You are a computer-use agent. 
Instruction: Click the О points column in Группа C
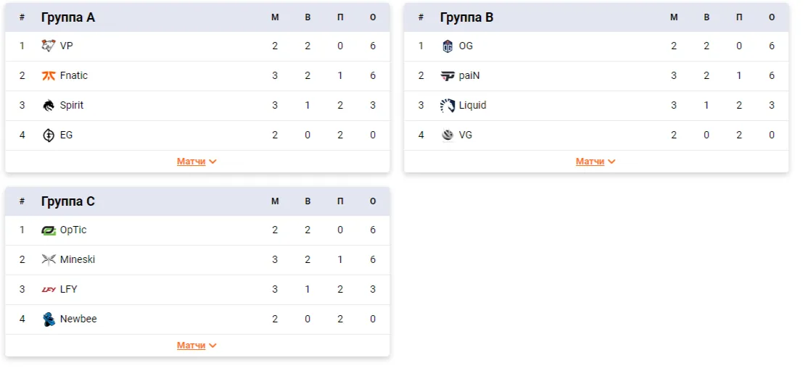pyautogui.click(x=373, y=201)
